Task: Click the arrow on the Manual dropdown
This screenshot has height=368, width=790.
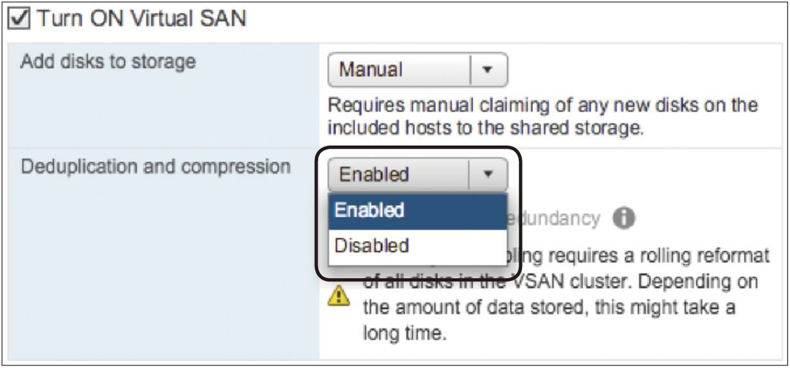Action: [487, 70]
